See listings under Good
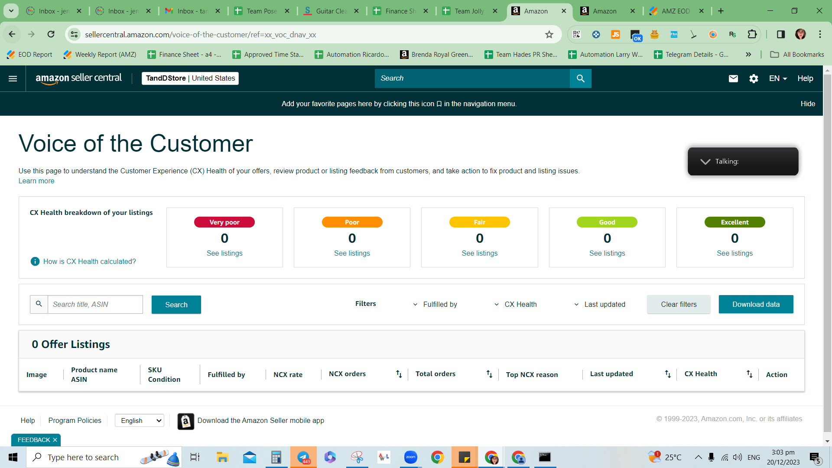 click(x=607, y=253)
